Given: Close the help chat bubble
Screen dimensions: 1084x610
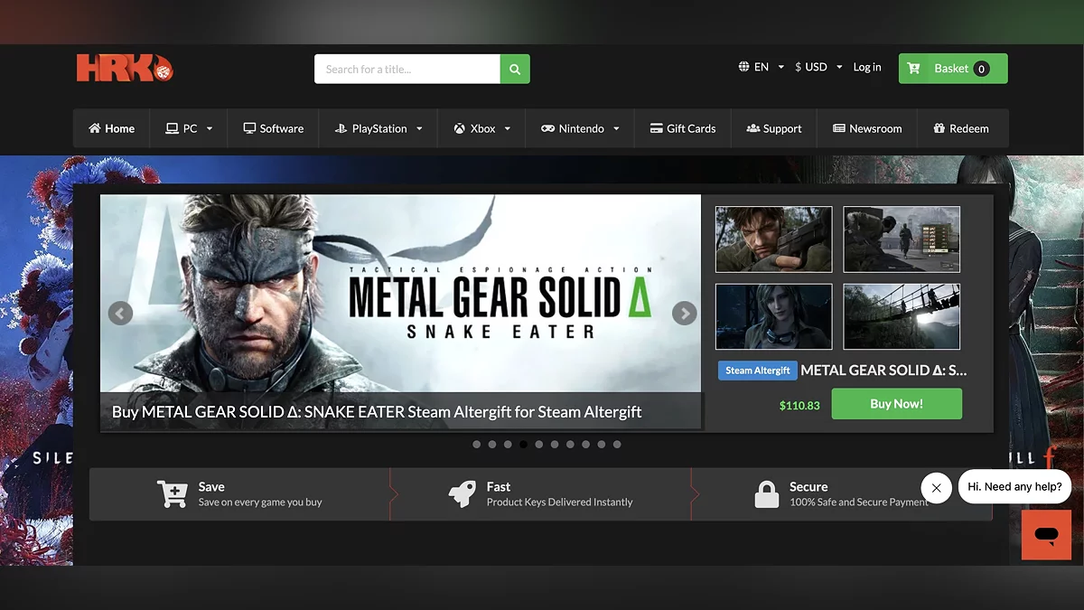Looking at the screenshot, I should click(936, 488).
